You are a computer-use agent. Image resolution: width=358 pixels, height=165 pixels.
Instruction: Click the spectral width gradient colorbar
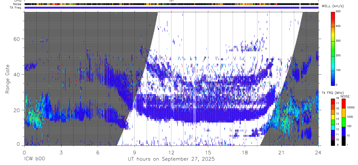point(333,48)
